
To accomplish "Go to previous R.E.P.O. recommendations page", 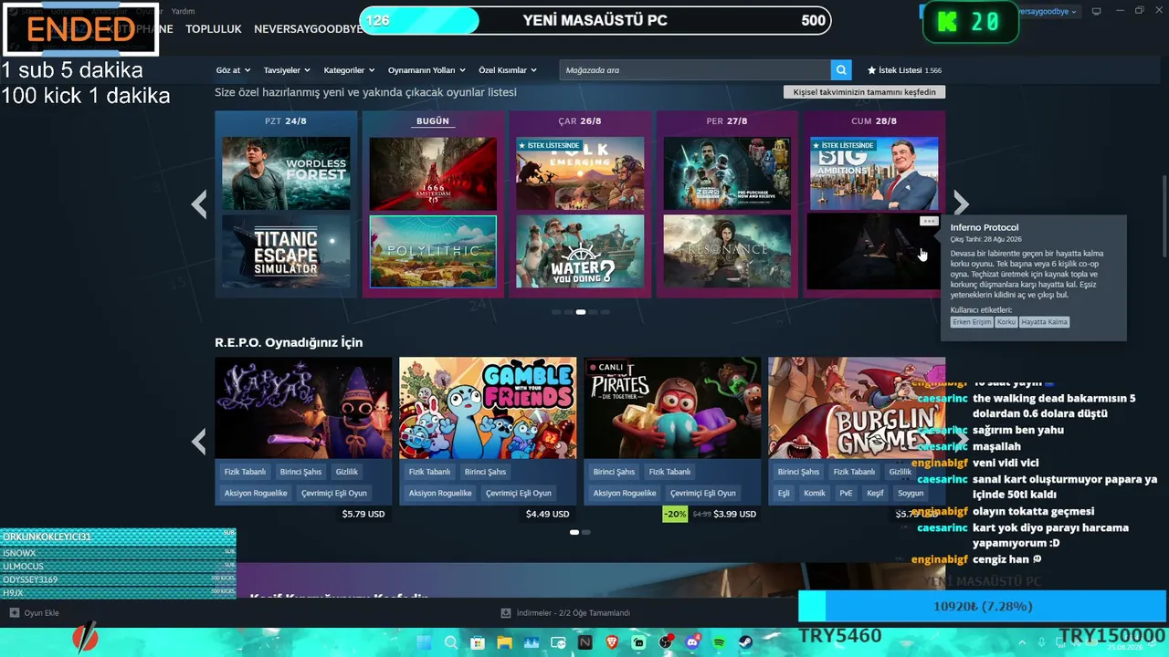I will pos(199,443).
